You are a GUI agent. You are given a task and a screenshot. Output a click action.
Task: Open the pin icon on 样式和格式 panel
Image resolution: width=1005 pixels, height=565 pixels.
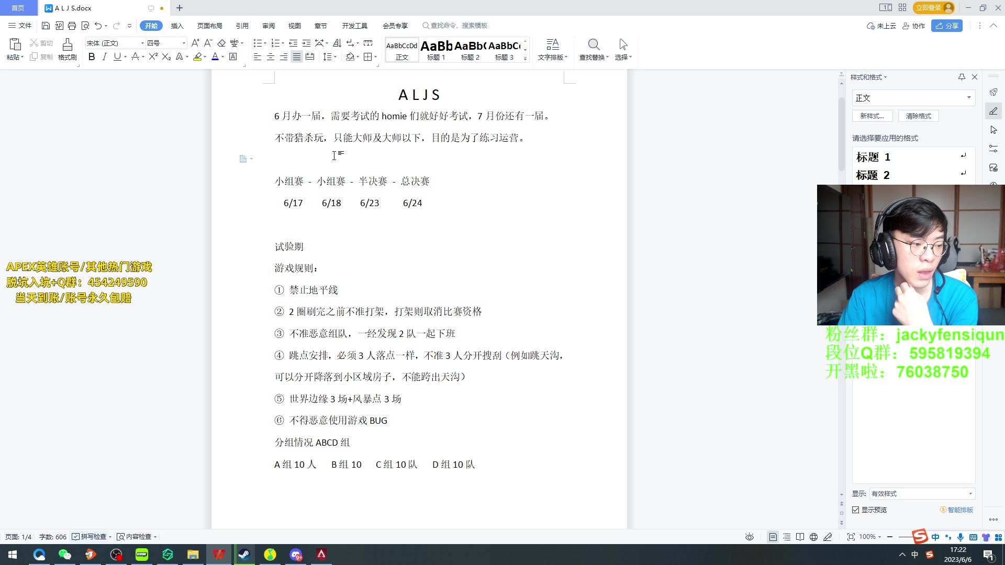[961, 77]
